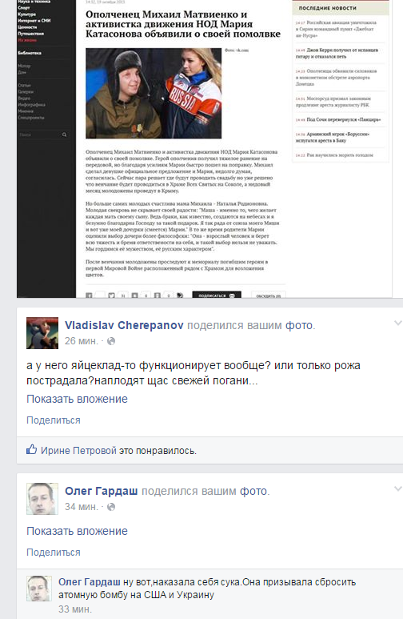The height and width of the screenshot is (619, 403).
Task: Click the Подписаться button under article
Action: (x=217, y=295)
